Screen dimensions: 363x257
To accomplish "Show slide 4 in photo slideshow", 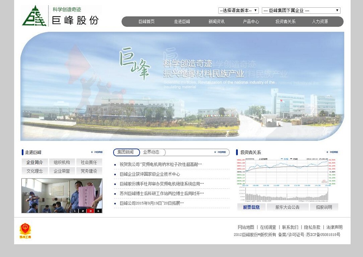I will 98,211.
